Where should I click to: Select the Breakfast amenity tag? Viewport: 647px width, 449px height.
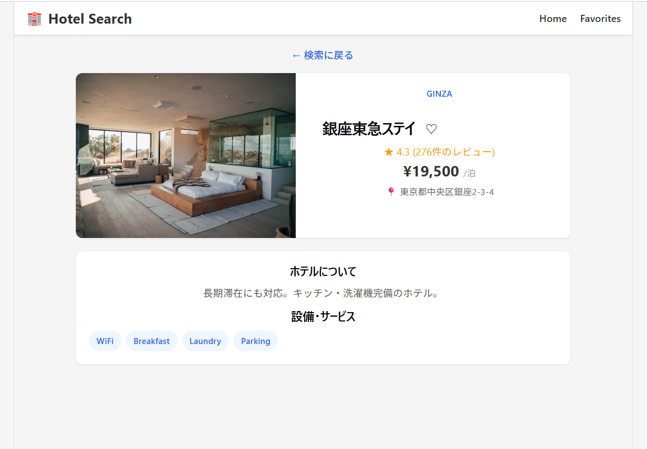pos(151,341)
